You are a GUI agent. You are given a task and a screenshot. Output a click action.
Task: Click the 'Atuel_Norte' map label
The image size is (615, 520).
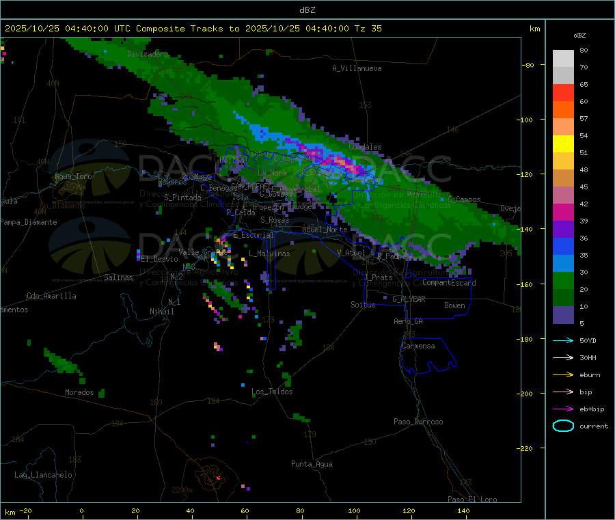point(325,230)
